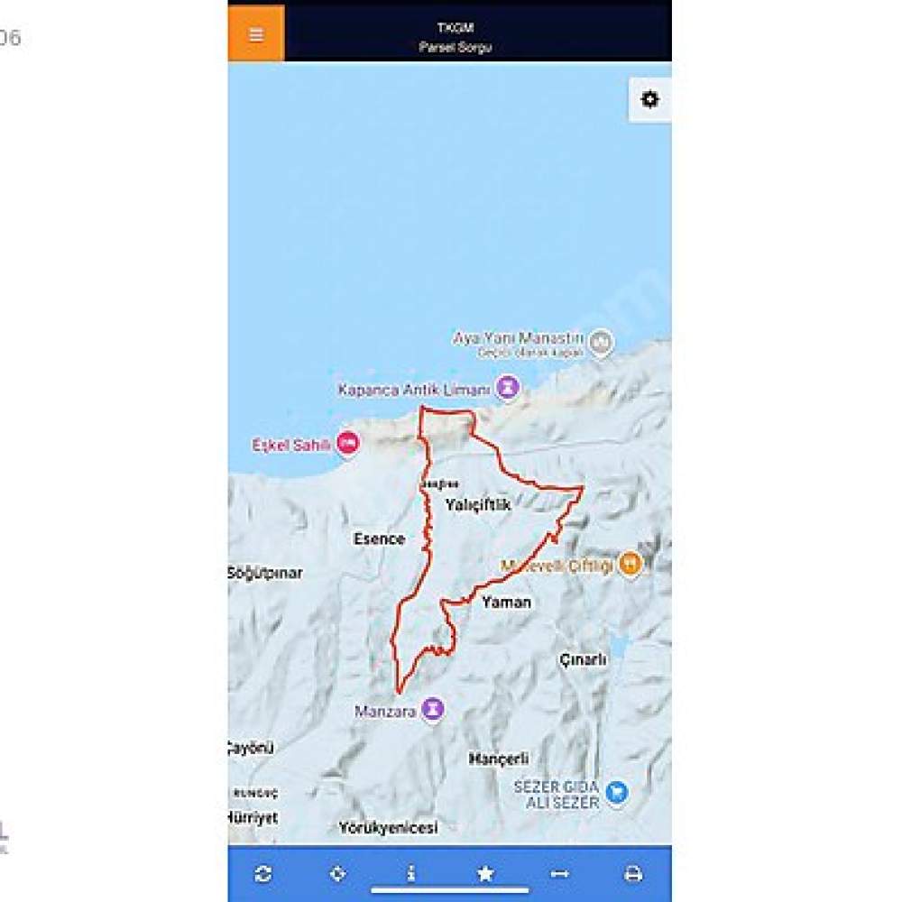Select Aya Yani Manastırı marker
Screen dimensions: 902x902
click(601, 342)
